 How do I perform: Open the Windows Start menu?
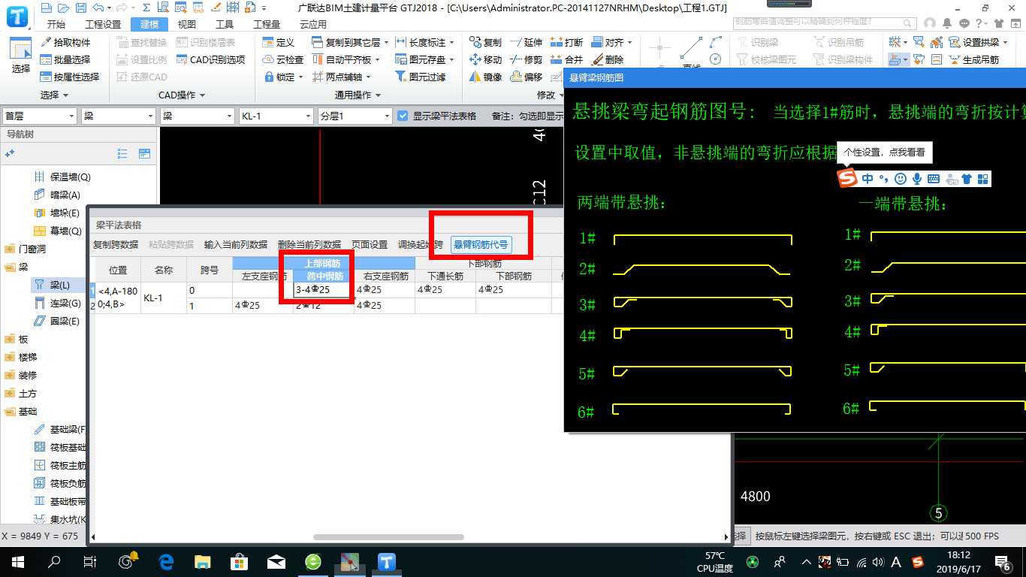tap(17, 561)
